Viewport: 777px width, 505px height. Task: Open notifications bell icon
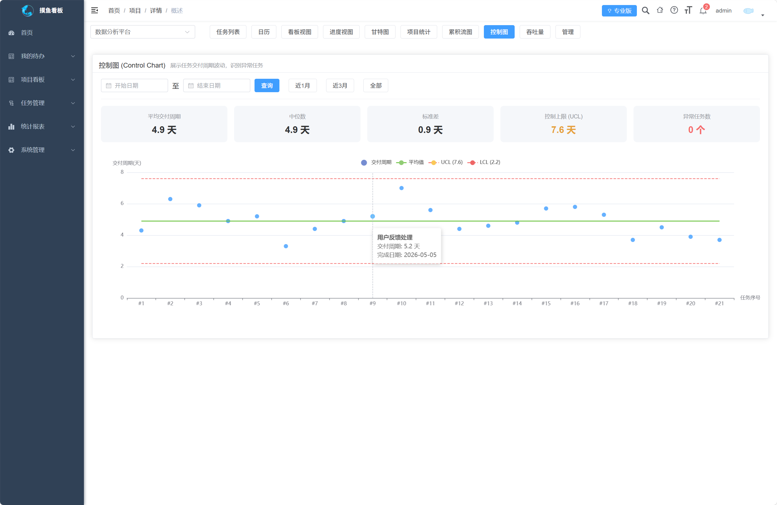pos(703,11)
